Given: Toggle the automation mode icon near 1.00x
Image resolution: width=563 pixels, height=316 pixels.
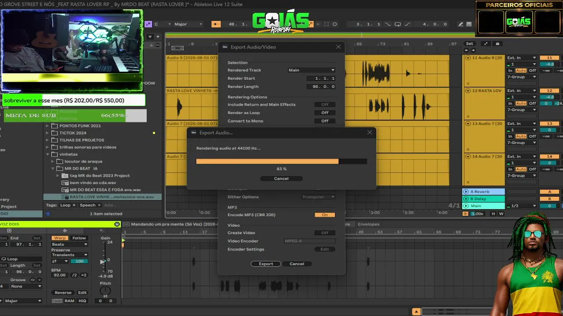Looking at the screenshot, I should coord(465,214).
